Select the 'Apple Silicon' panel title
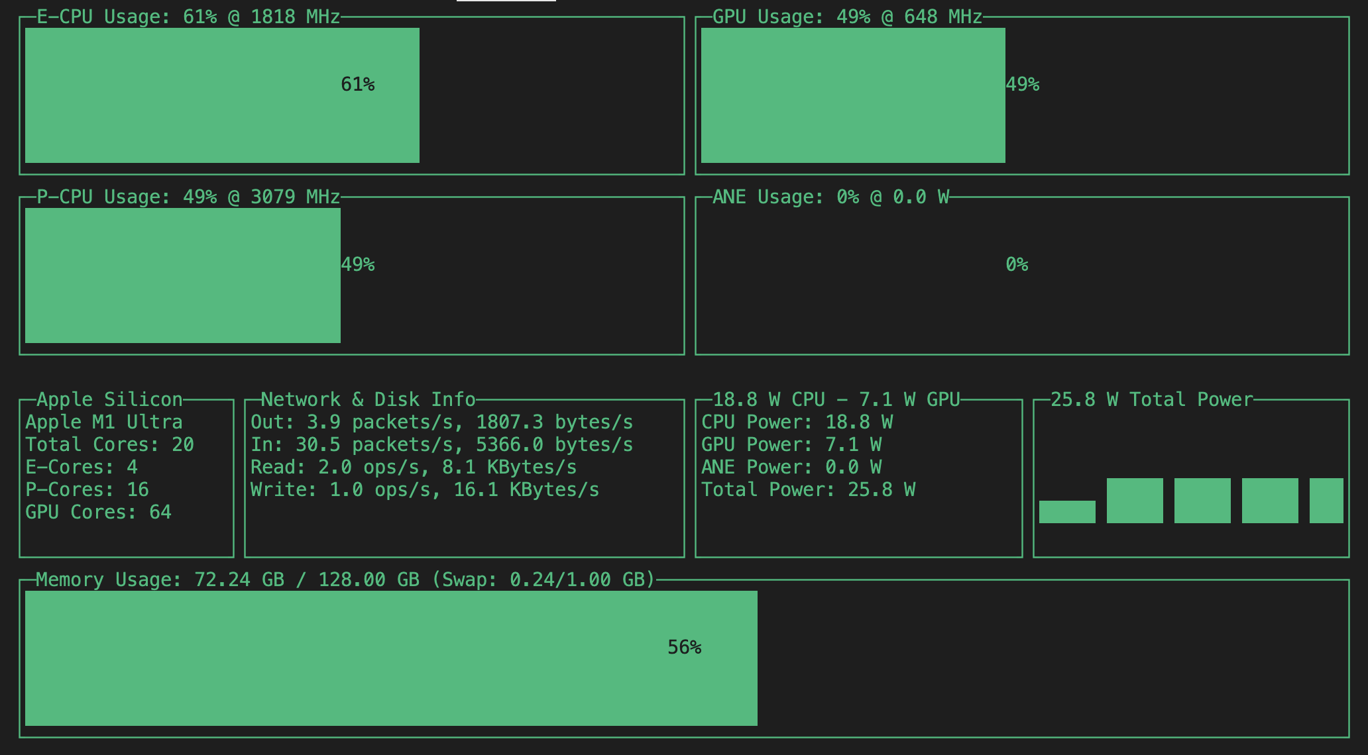This screenshot has width=1368, height=755. [x=109, y=399]
